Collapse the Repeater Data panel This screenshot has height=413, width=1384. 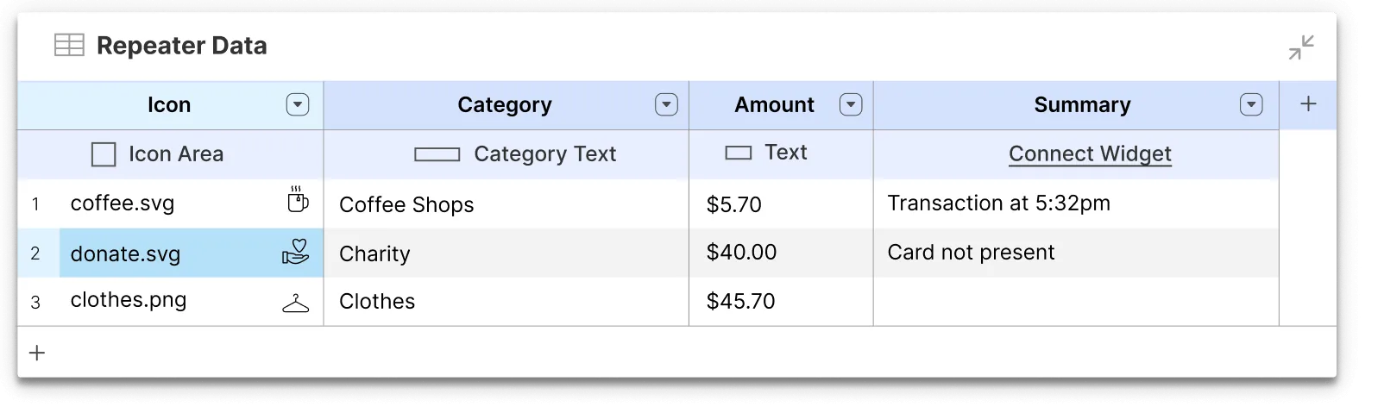(x=1301, y=47)
